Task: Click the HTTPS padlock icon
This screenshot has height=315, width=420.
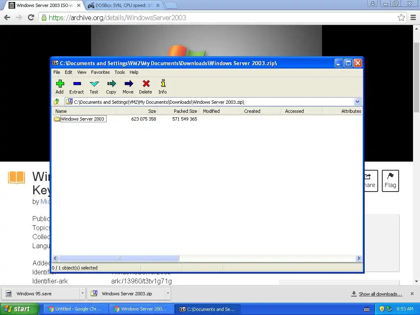Action: (44, 18)
